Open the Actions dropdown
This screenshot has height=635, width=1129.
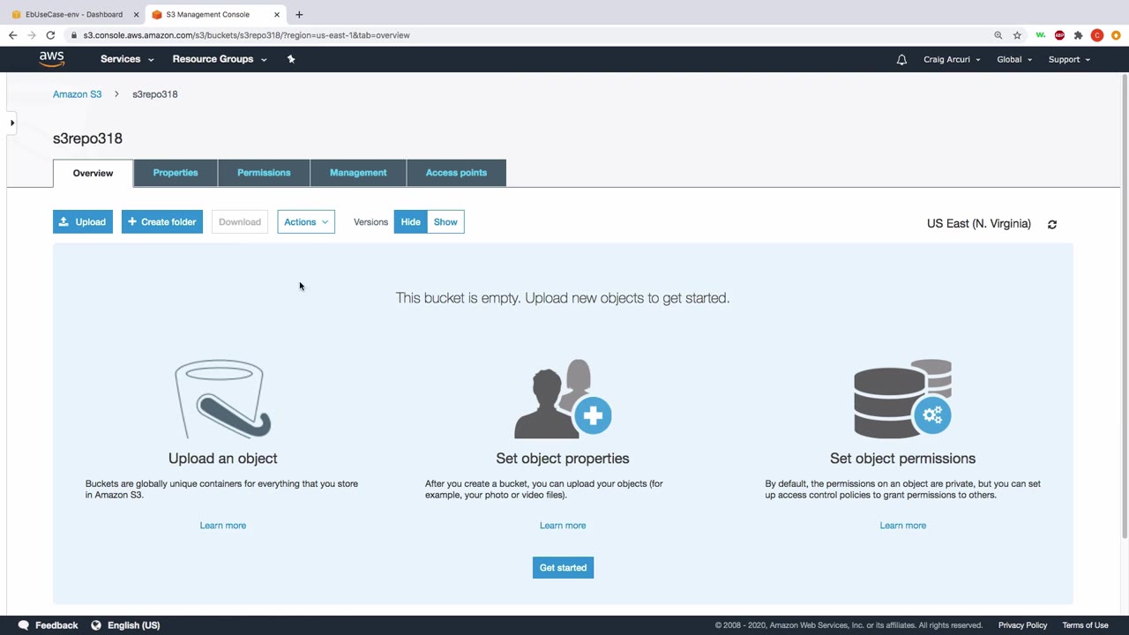click(x=306, y=222)
